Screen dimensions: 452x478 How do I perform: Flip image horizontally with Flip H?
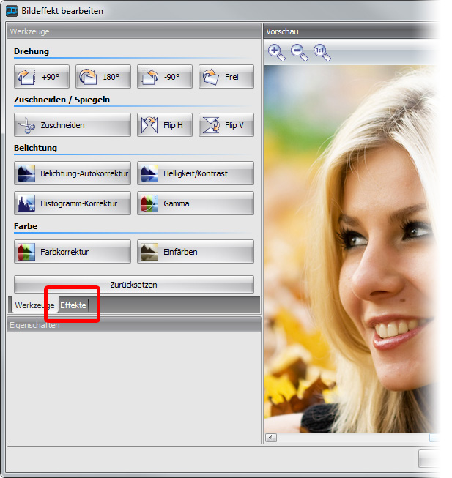tap(164, 125)
